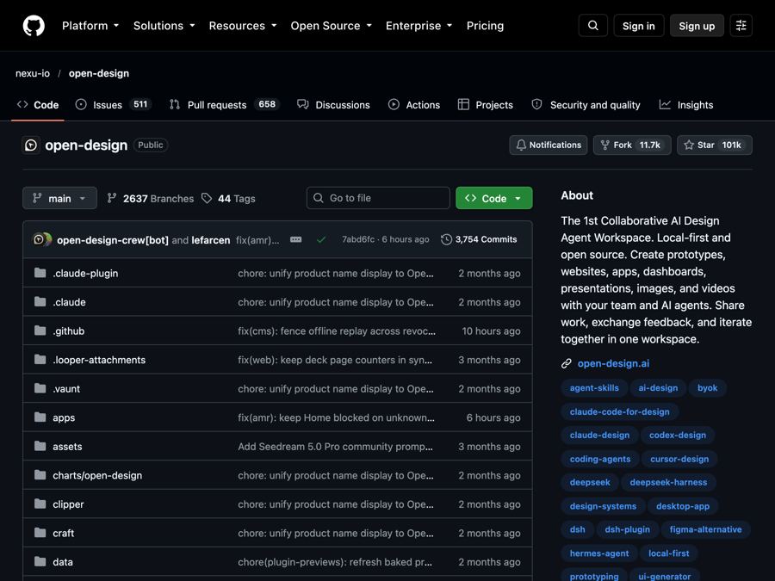Image resolution: width=775 pixels, height=581 pixels.
Task: Open 'Add Seedream 5.0 Pro community' commit message
Action: [x=335, y=447]
